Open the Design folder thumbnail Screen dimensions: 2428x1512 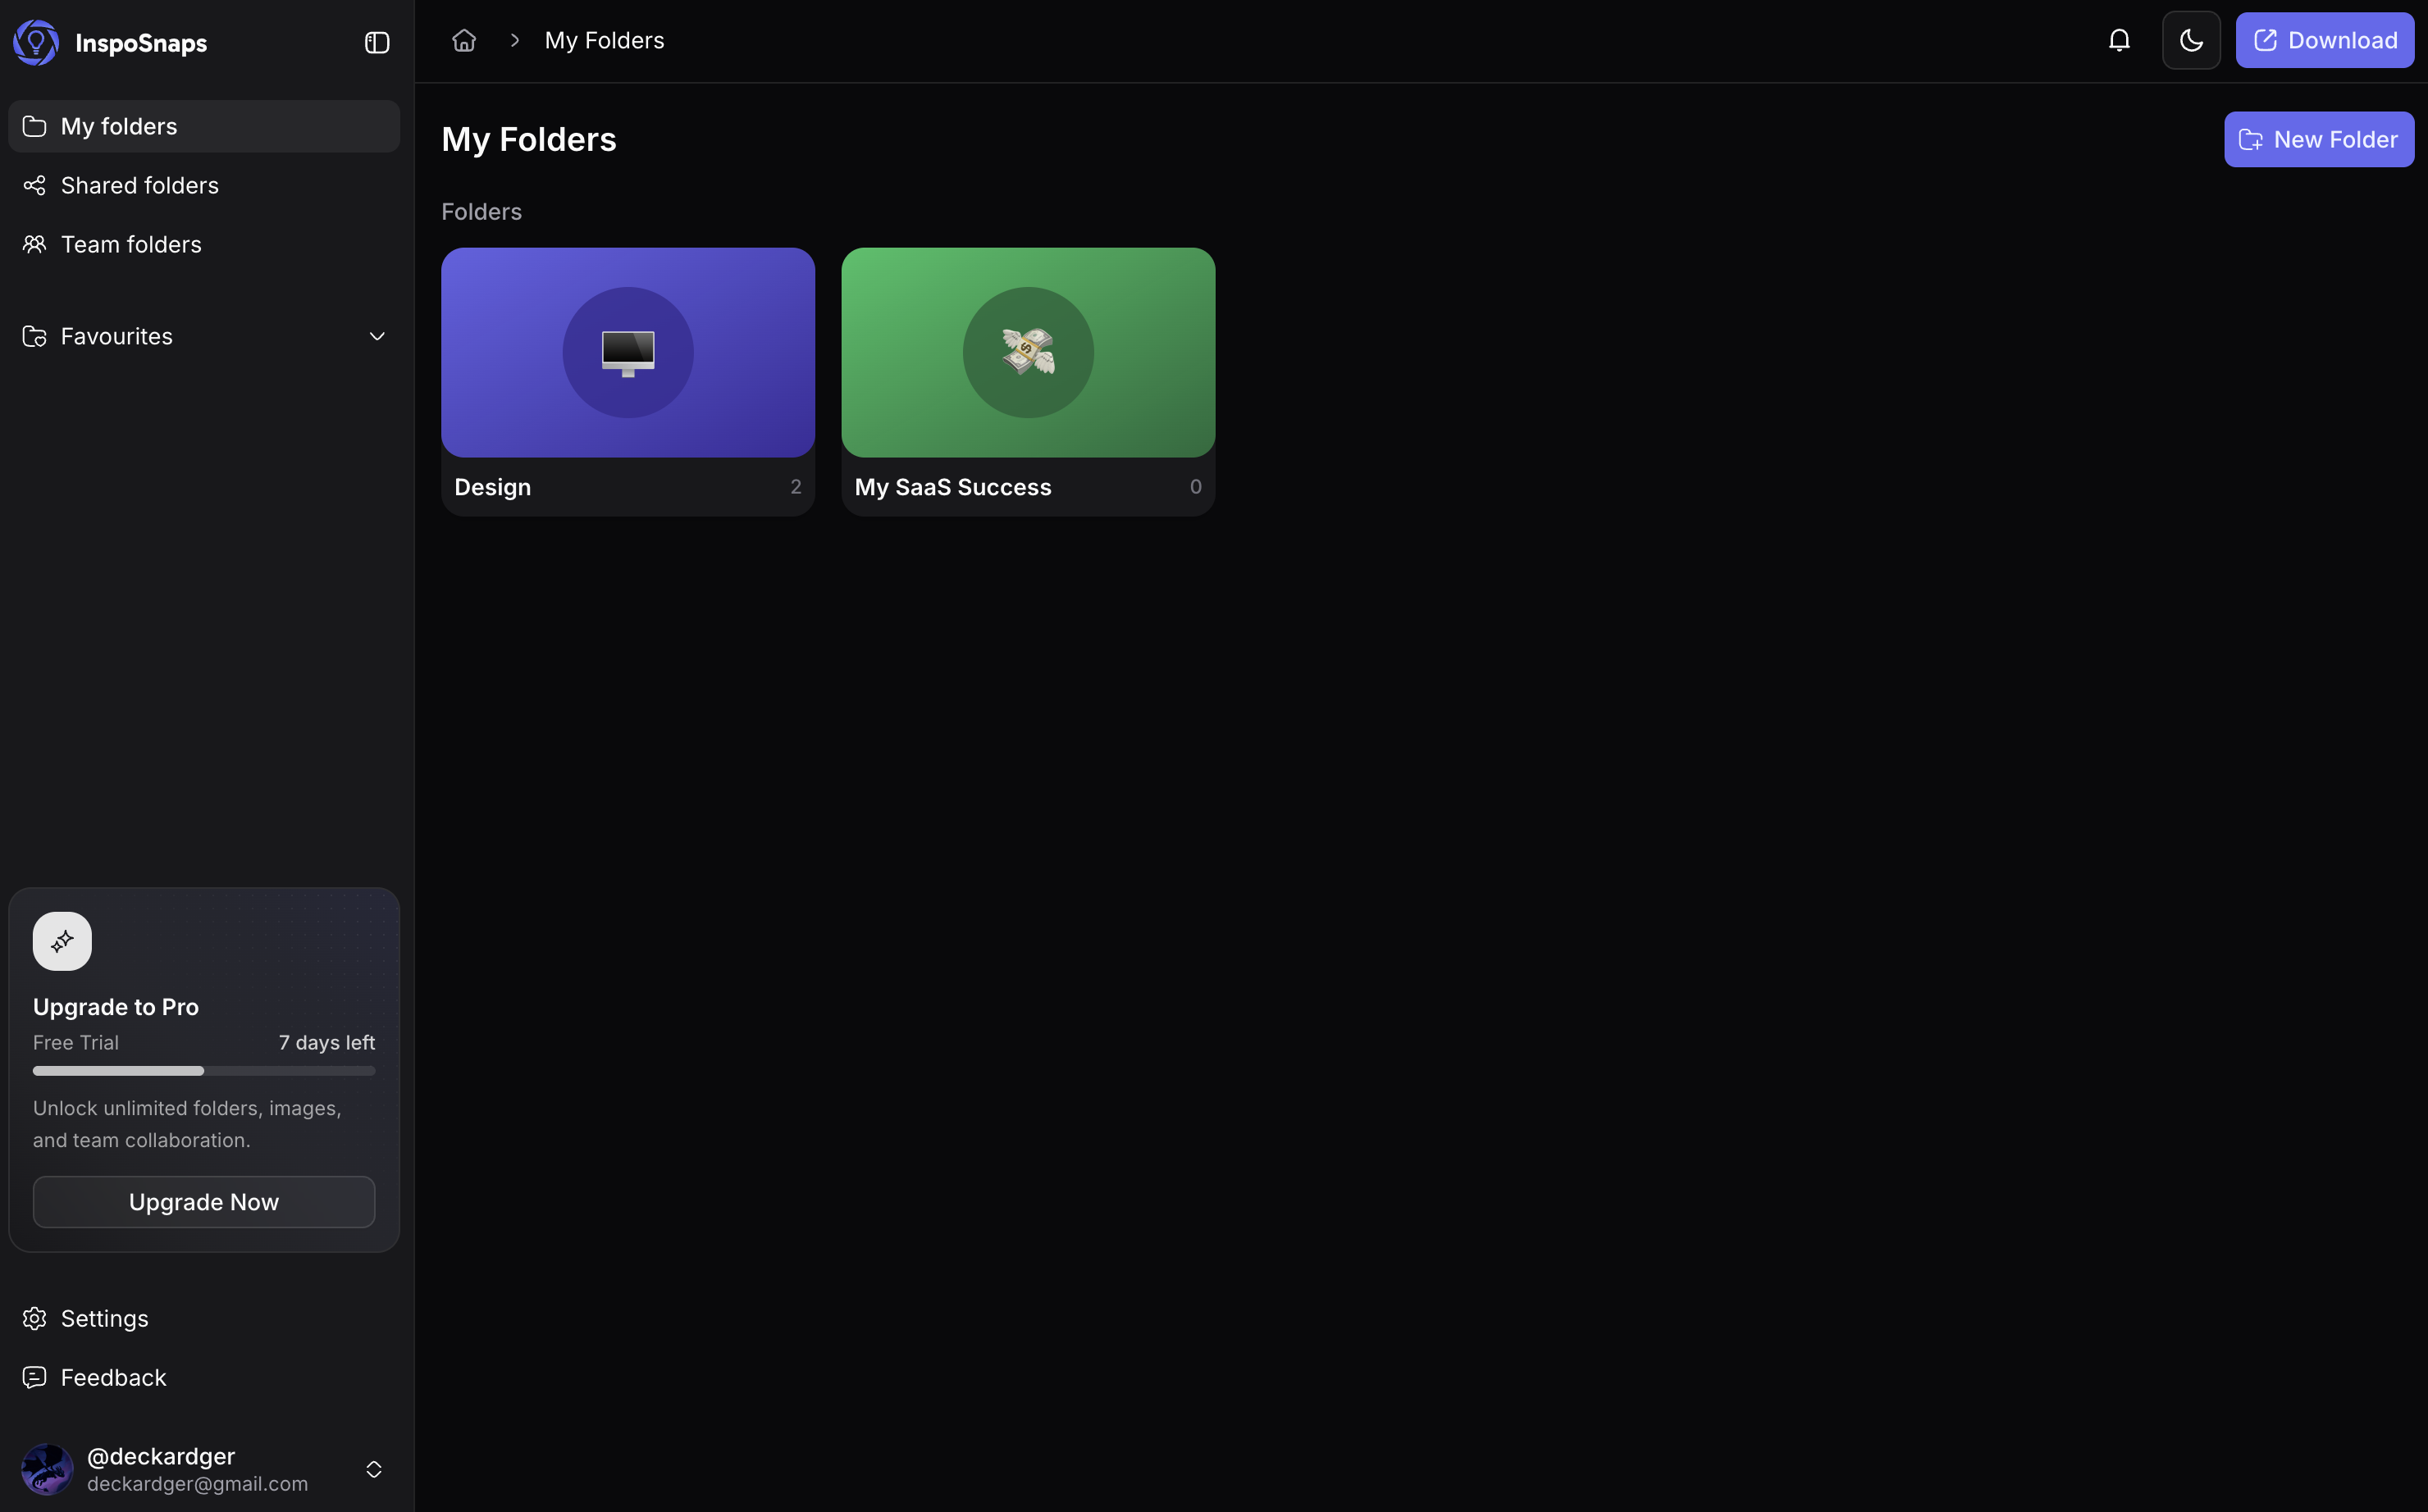(628, 352)
